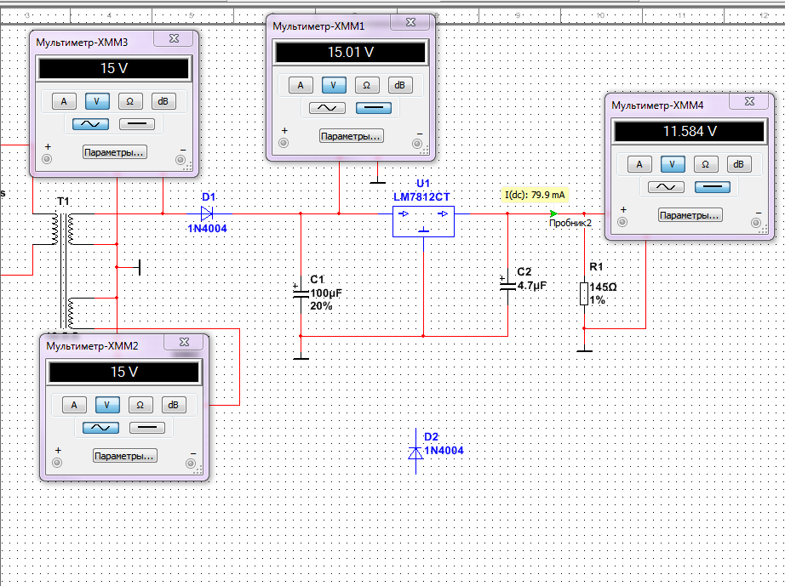Viewport: 785px width, 586px height.
Task: Select the LM7812CT regulator U1
Action: pyautogui.click(x=423, y=219)
